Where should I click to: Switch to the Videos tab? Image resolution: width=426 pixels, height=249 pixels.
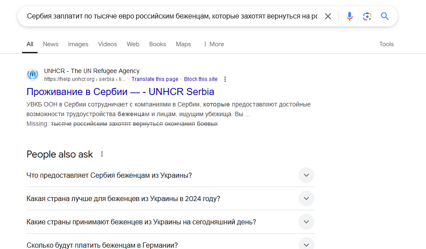[107, 44]
